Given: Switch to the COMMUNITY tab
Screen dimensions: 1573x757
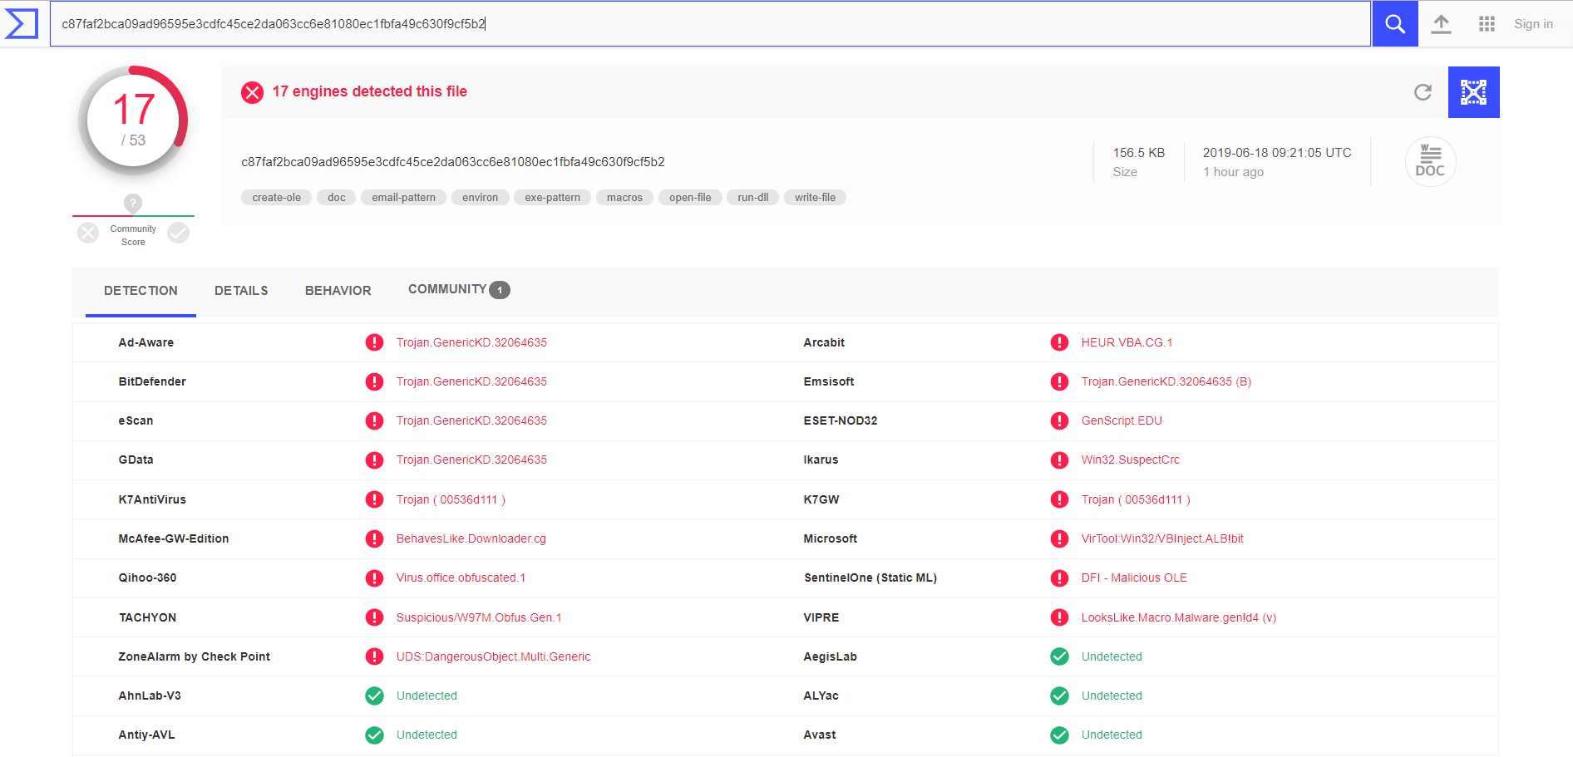Looking at the screenshot, I should (x=458, y=289).
